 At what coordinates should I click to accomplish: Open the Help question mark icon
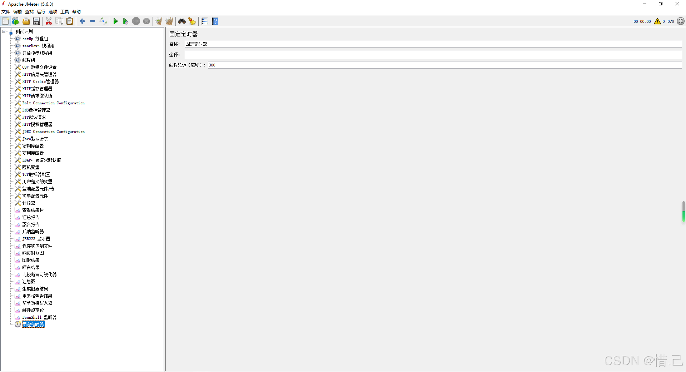pos(215,21)
